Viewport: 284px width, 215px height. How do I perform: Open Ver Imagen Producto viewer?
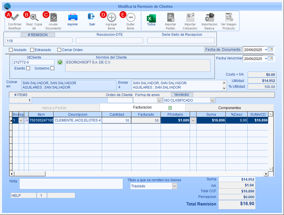(x=229, y=18)
